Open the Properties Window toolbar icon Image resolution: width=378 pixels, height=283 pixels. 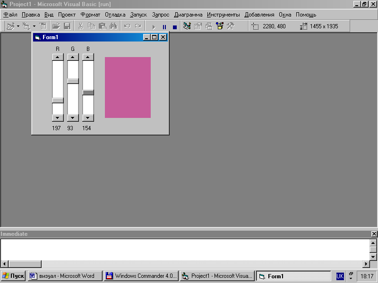pyautogui.click(x=198, y=26)
